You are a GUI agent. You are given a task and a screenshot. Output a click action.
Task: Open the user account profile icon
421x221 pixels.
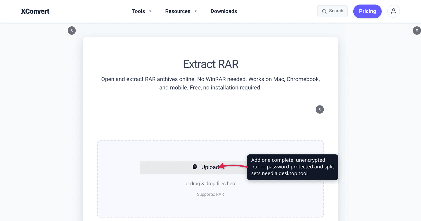(394, 11)
